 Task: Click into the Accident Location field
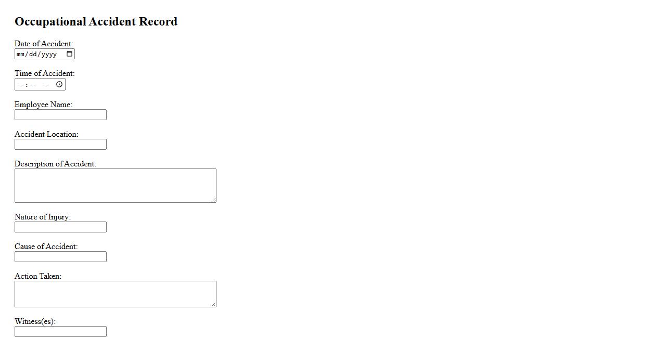click(60, 145)
